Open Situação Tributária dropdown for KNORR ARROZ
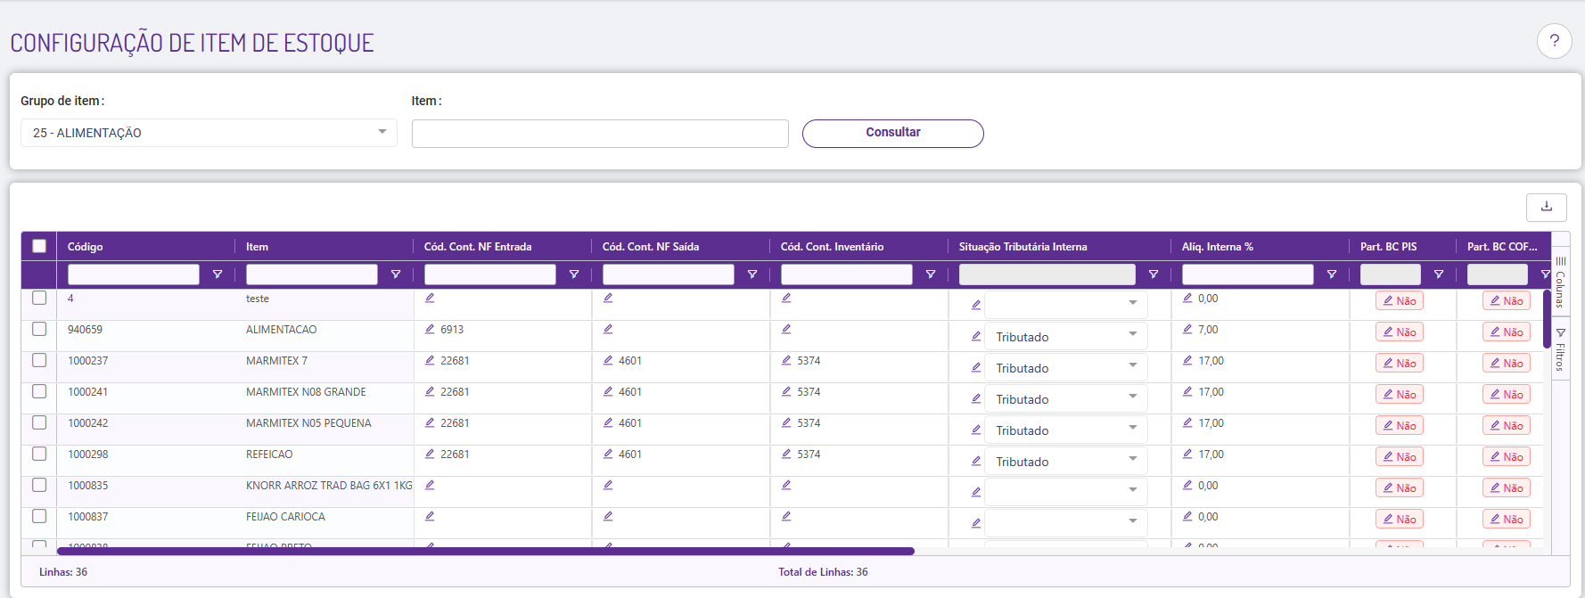This screenshot has width=1585, height=598. [1066, 491]
